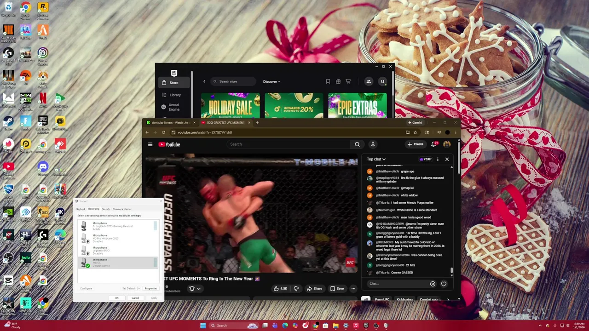Open the Epic Games taskbar icon
The height and width of the screenshot is (331, 589).
pyautogui.click(x=366, y=325)
